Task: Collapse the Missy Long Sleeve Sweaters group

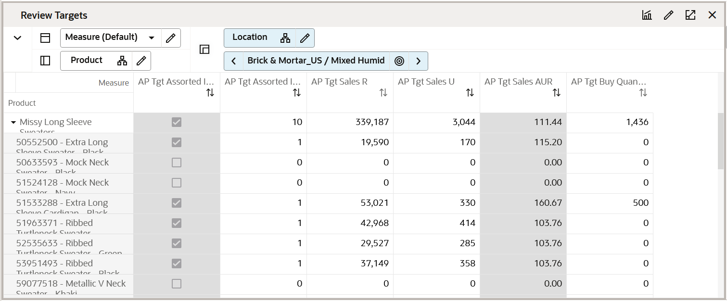Action: pyautogui.click(x=13, y=122)
